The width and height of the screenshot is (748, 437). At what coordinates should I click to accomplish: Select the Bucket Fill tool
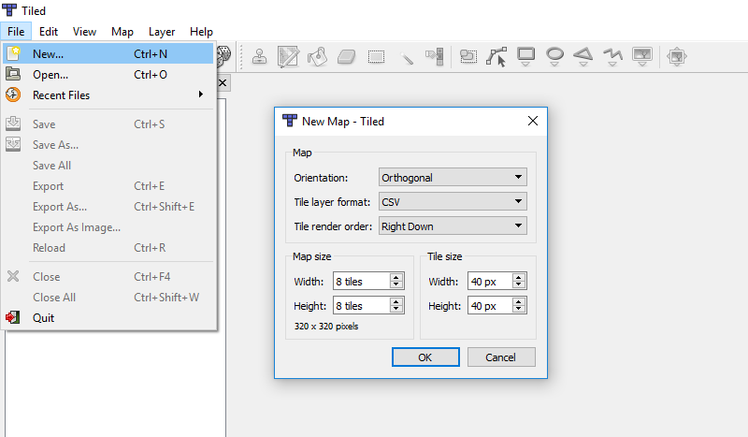pos(318,56)
